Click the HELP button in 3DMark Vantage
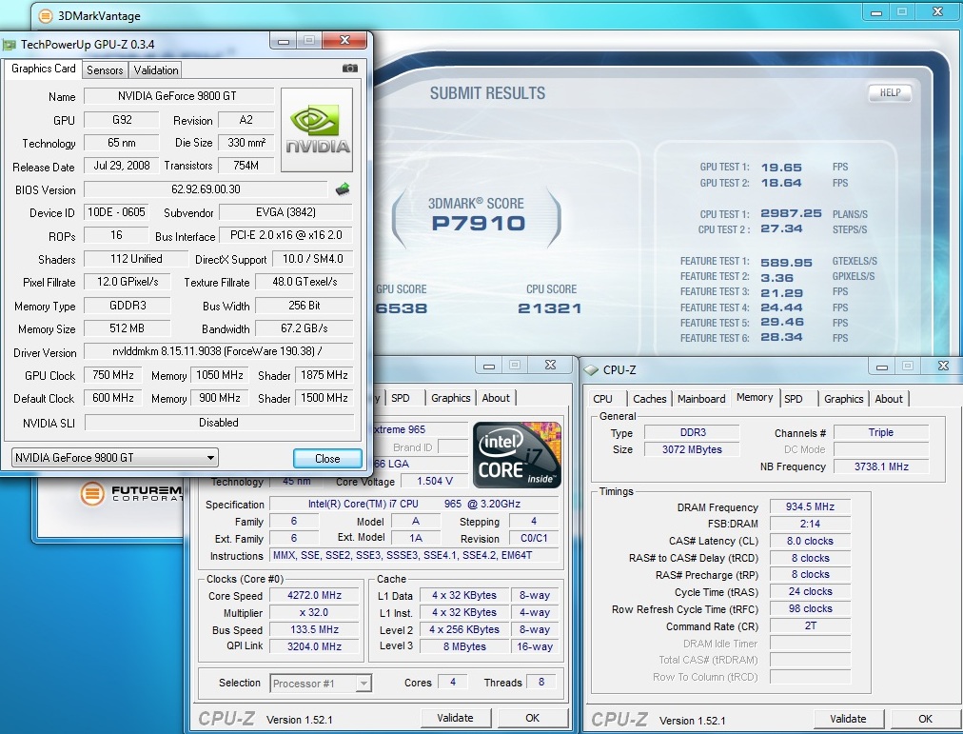The width and height of the screenshot is (963, 734). [890, 92]
